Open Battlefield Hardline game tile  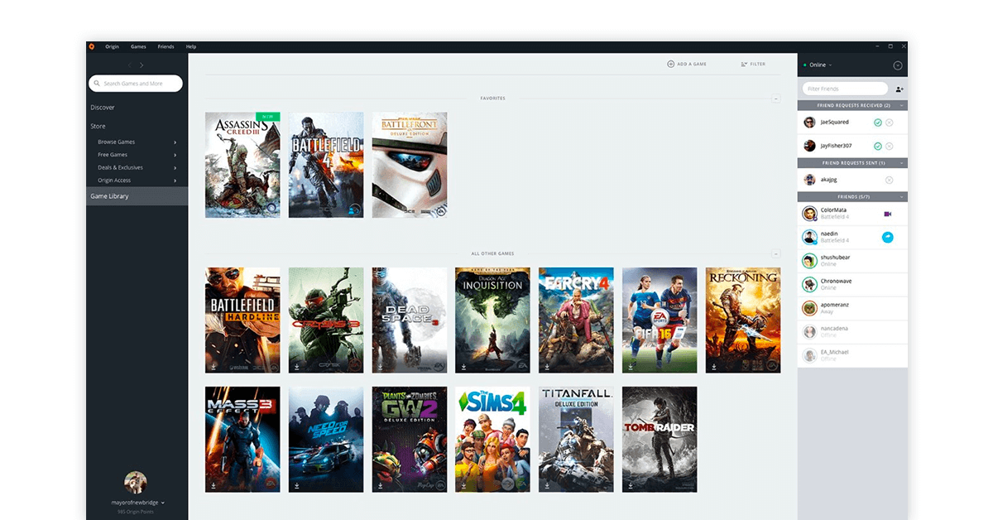pos(242,320)
